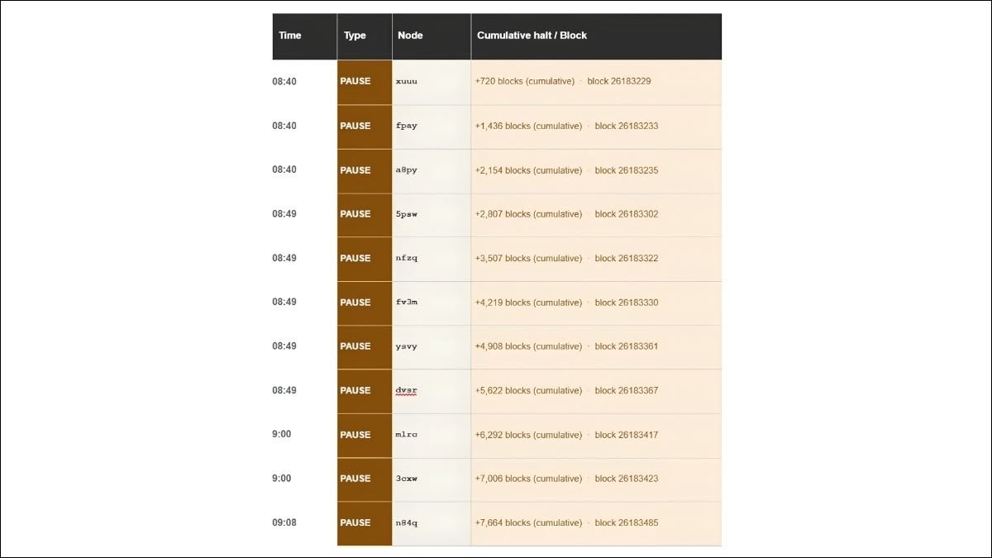
Task: Click "+4,908 blocks (cumulative)" text
Action: [x=528, y=346]
